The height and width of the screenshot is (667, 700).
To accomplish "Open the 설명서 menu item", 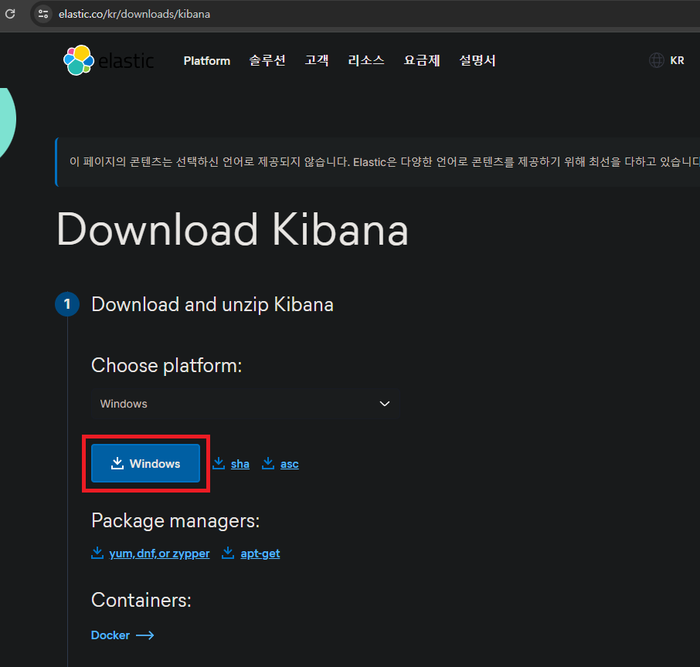I will (477, 60).
